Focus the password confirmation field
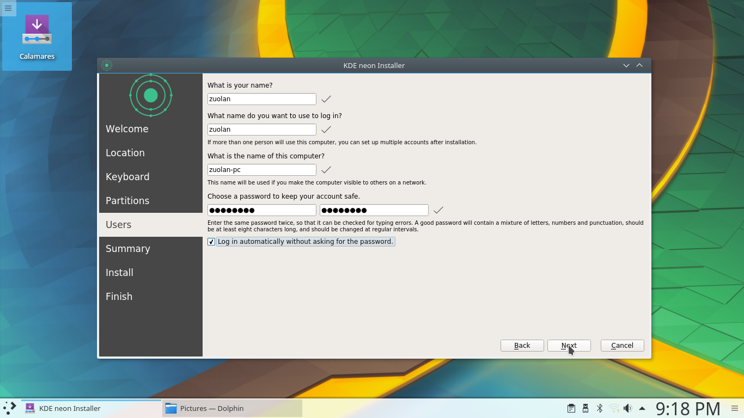This screenshot has height=418, width=744. click(x=374, y=210)
